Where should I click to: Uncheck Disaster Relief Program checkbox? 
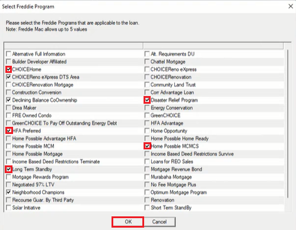(x=147, y=100)
